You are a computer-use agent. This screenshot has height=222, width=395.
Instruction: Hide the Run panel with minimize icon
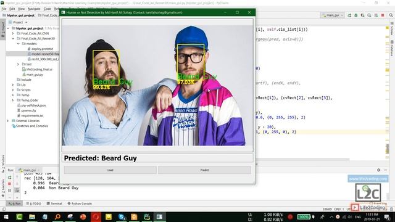[385, 170]
